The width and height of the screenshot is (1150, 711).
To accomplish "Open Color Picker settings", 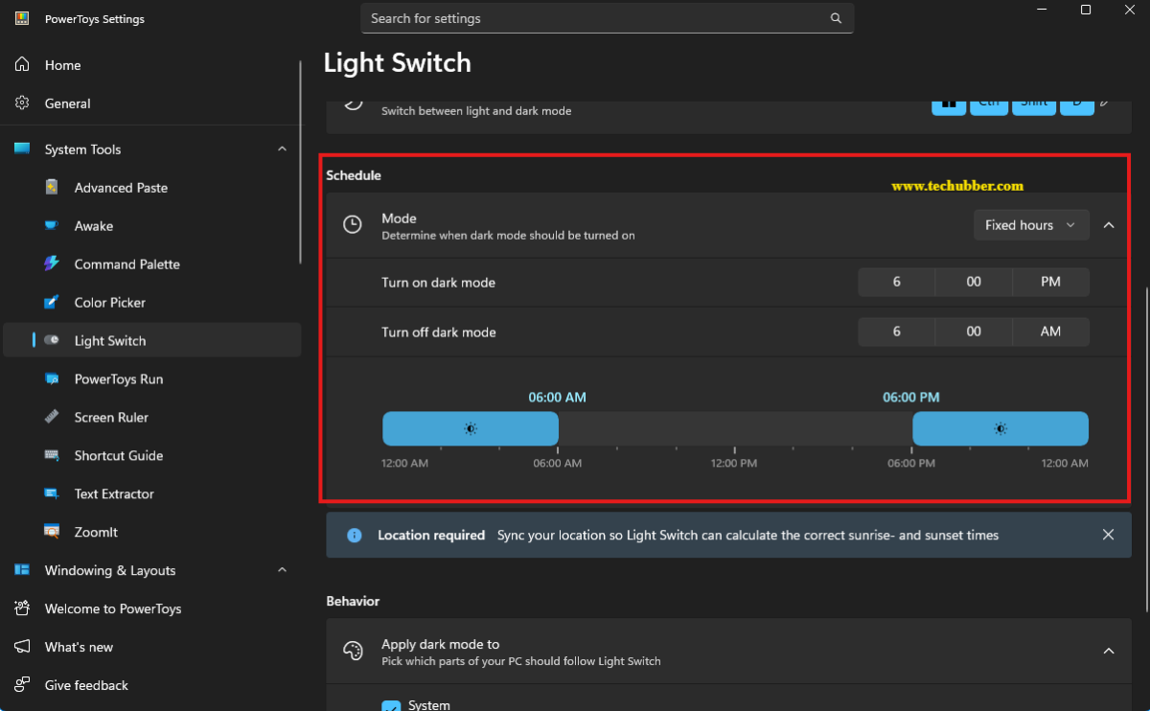I will 152,303.
